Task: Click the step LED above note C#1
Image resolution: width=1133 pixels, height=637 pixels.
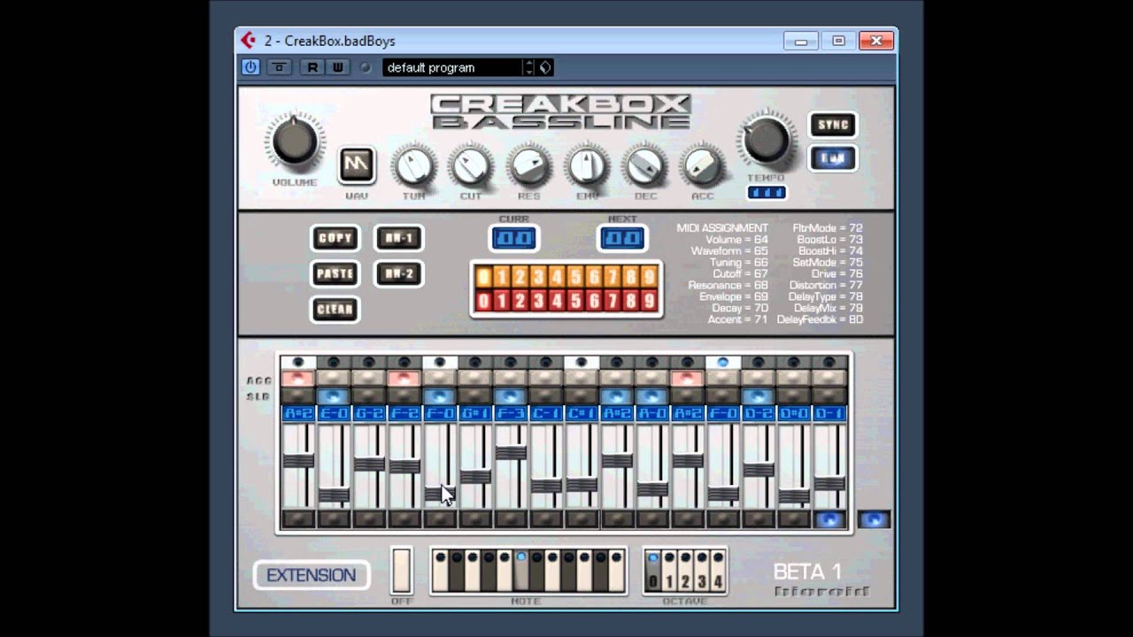Action: click(x=582, y=363)
